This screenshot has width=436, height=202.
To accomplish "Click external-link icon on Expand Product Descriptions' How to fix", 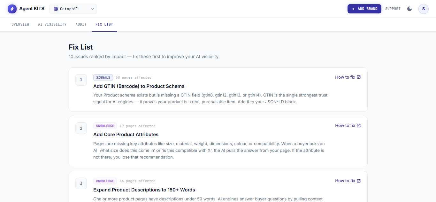I will pos(359,181).
